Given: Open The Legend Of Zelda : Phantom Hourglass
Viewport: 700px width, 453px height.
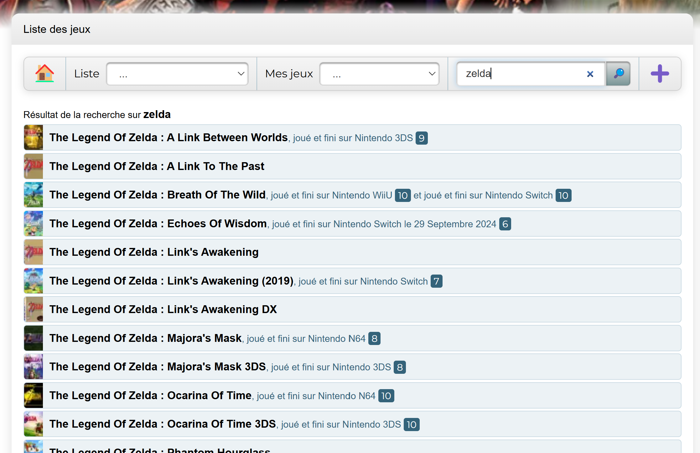Looking at the screenshot, I should 160,450.
